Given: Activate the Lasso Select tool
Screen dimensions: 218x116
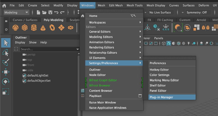Looking at the screenshot, I should coord(6,53).
